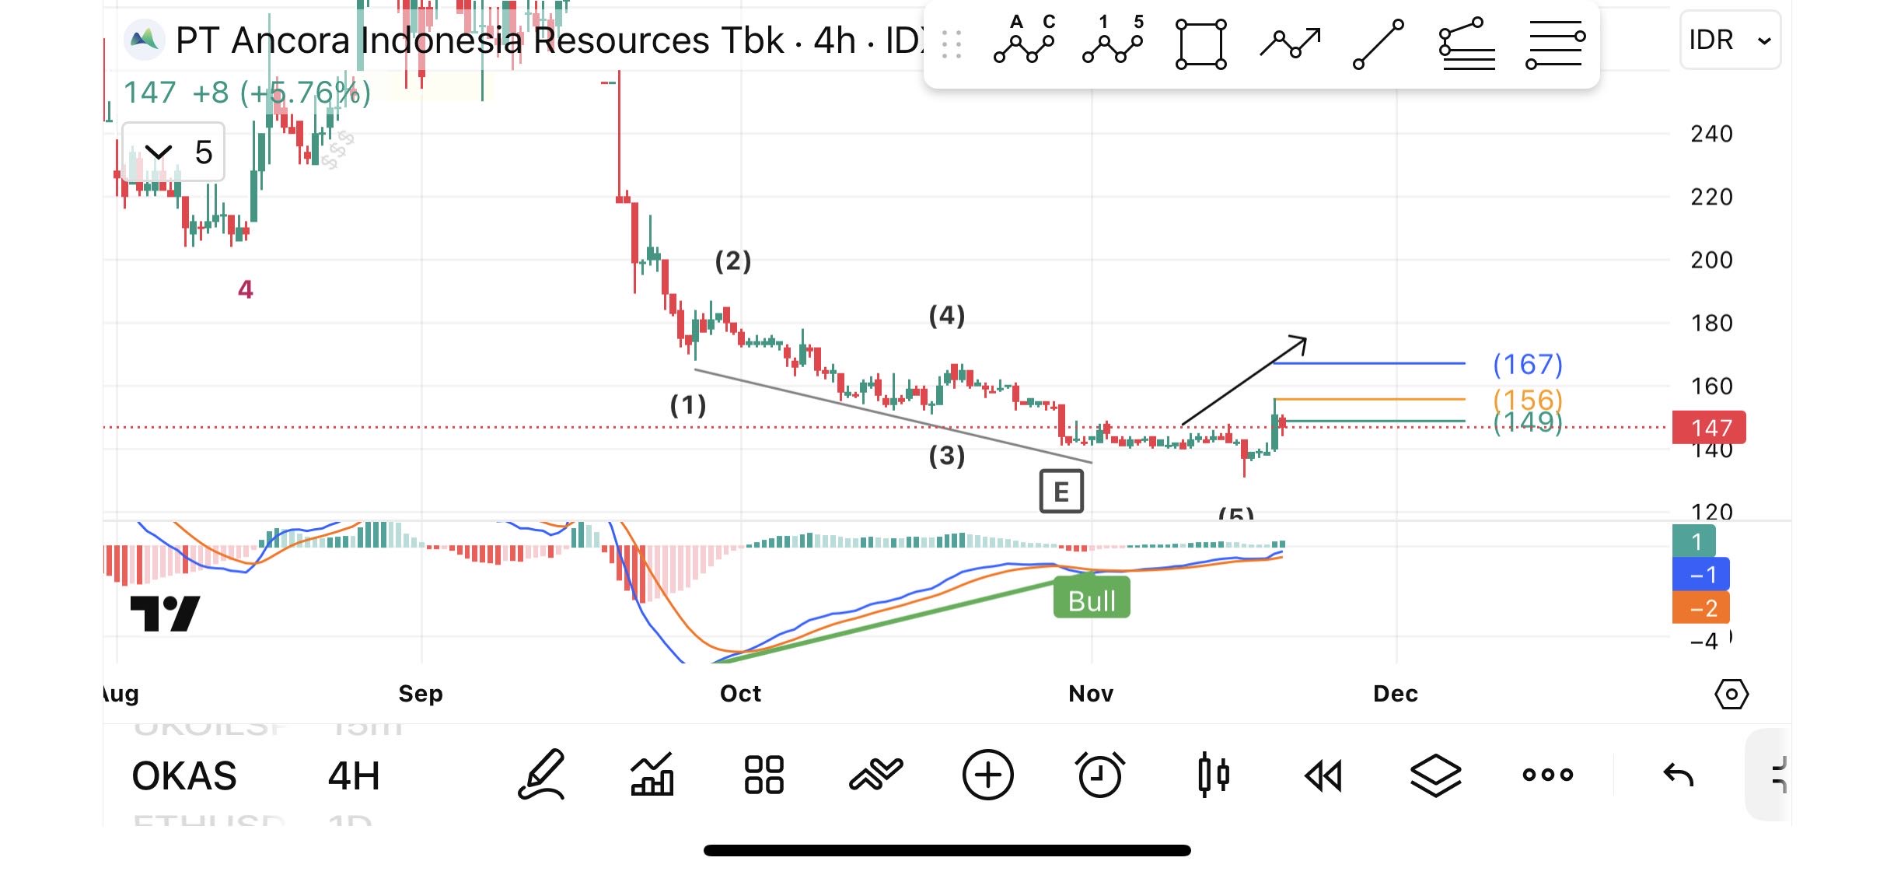Pick the arrow path drawing tool

click(x=1290, y=44)
